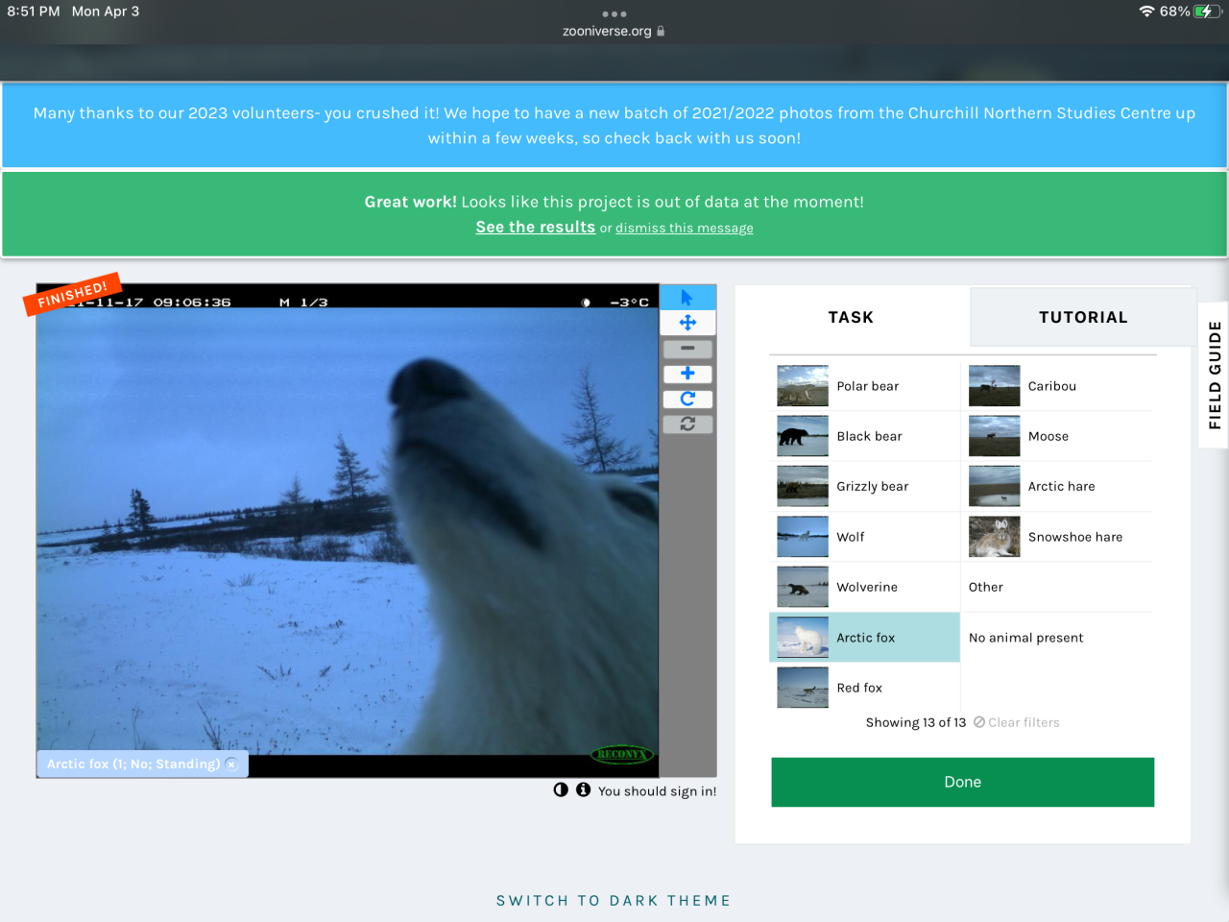This screenshot has height=922, width=1229.
Task: Reset the image view
Action: [687, 424]
